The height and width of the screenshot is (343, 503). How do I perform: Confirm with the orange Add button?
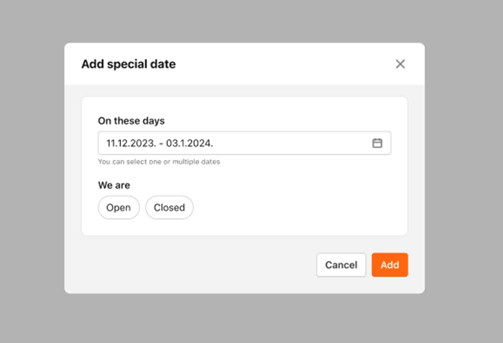click(x=390, y=265)
